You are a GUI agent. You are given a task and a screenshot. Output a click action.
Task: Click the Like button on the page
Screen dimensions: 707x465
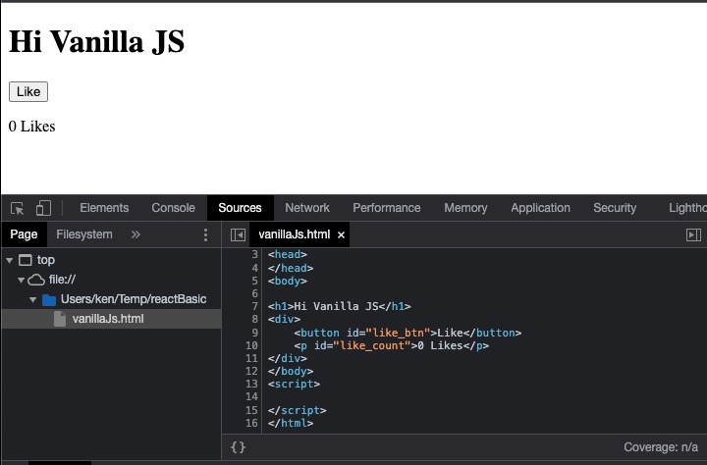coord(28,92)
